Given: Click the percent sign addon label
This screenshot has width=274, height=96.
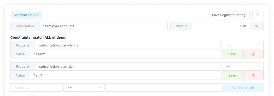Looking at the screenshot, I should 257,26.
